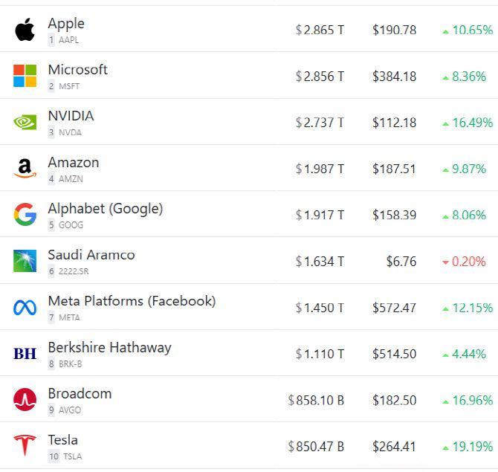This screenshot has width=498, height=472.
Task: Click the Apple company logo
Action: pyautogui.click(x=25, y=30)
